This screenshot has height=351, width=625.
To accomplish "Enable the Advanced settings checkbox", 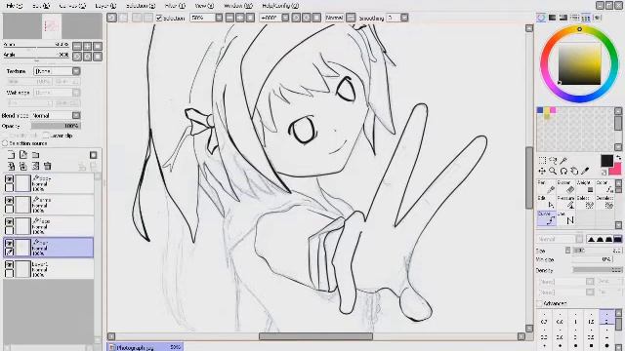I will pos(540,303).
